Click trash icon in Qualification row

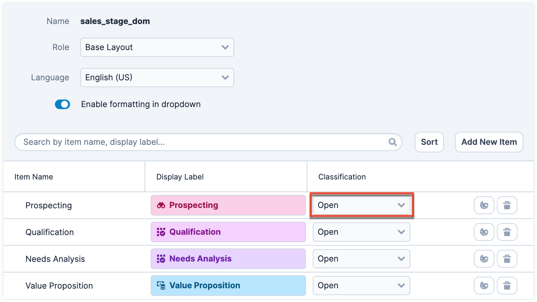507,232
